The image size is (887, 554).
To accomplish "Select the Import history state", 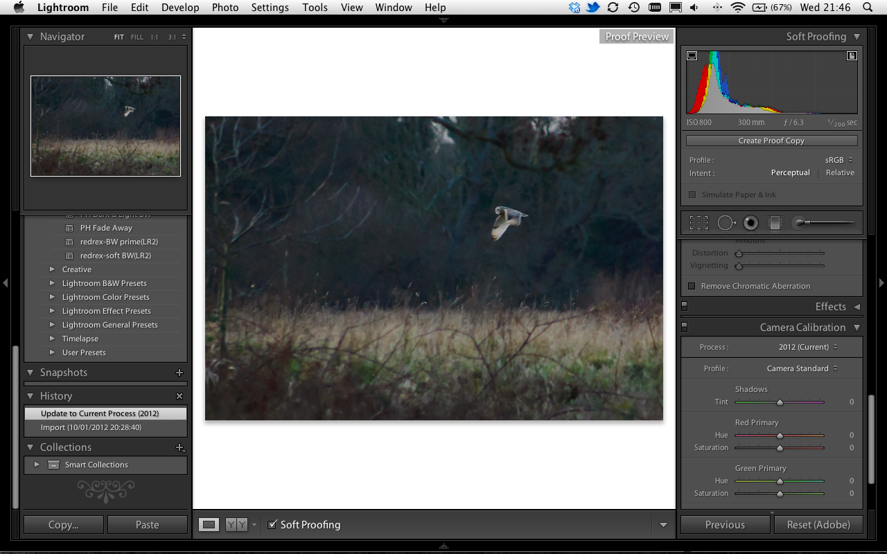I will tap(105, 427).
